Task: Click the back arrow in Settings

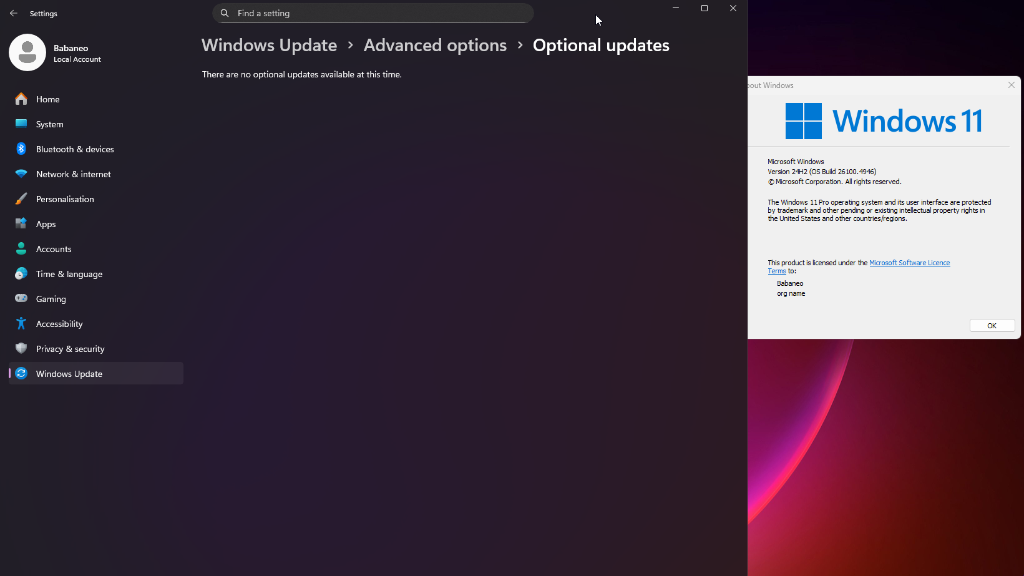Action: point(14,13)
